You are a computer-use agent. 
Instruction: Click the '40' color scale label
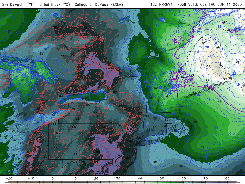pos(140,178)
